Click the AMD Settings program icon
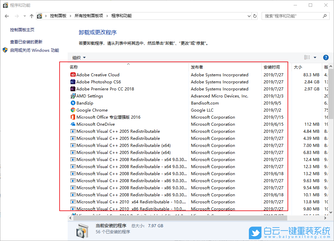The height and width of the screenshot is (241, 334). point(73,96)
